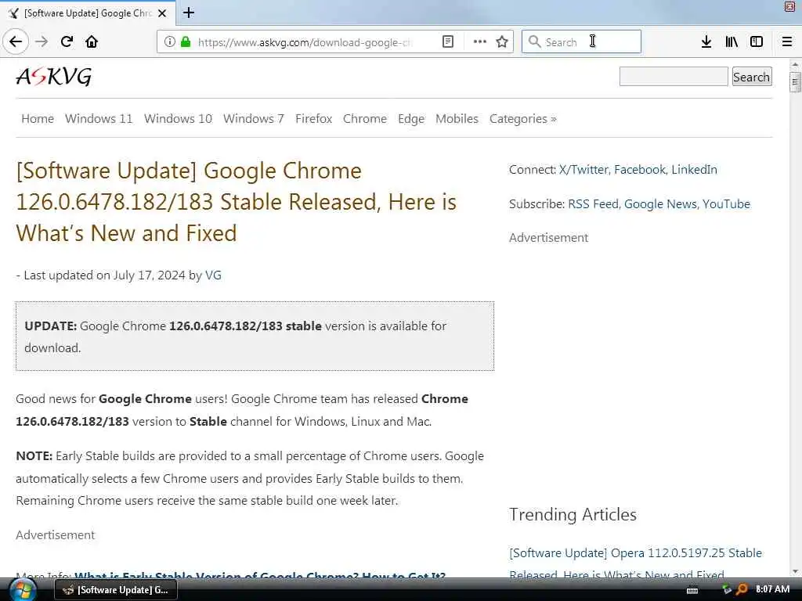Image resolution: width=802 pixels, height=601 pixels.
Task: Bookmark this page with the star
Action: coord(502,42)
